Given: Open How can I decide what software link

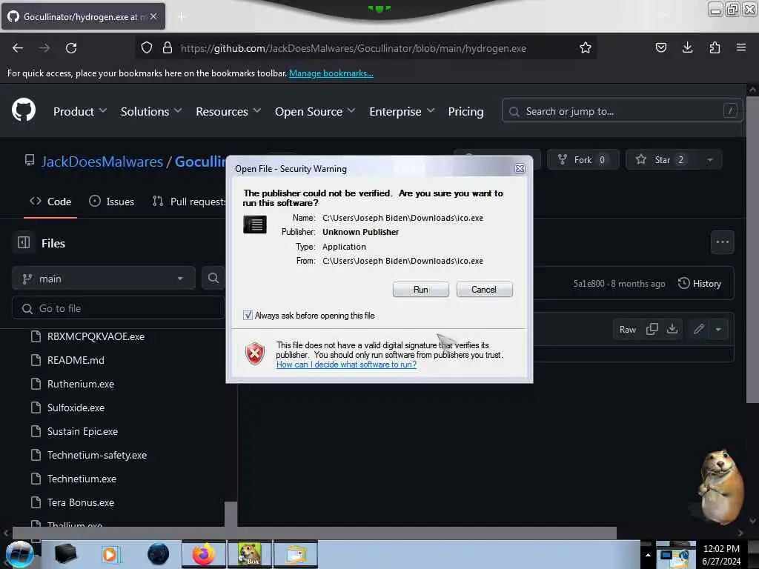Looking at the screenshot, I should 346,365.
